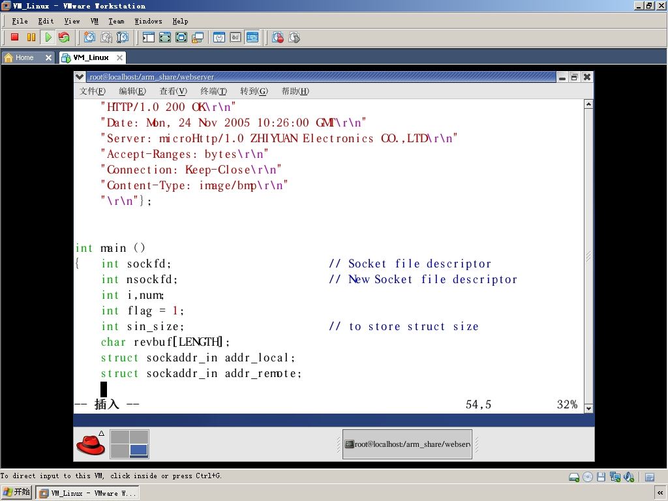
Task: Select the active workspace in the pager
Action: click(139, 450)
